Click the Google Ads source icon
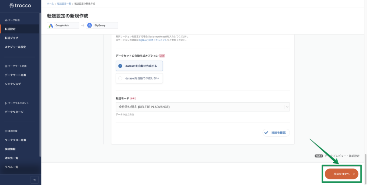Viewport: 367px width, 185px height. (51, 25)
